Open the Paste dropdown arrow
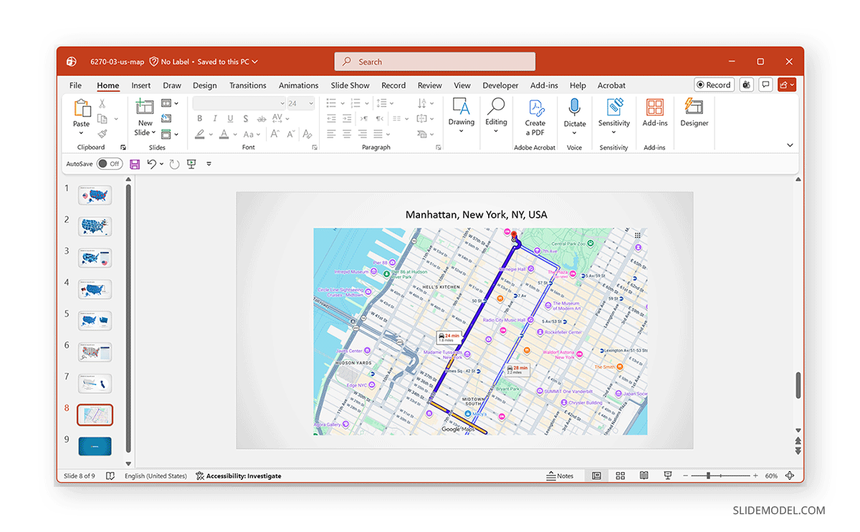 [x=81, y=133]
